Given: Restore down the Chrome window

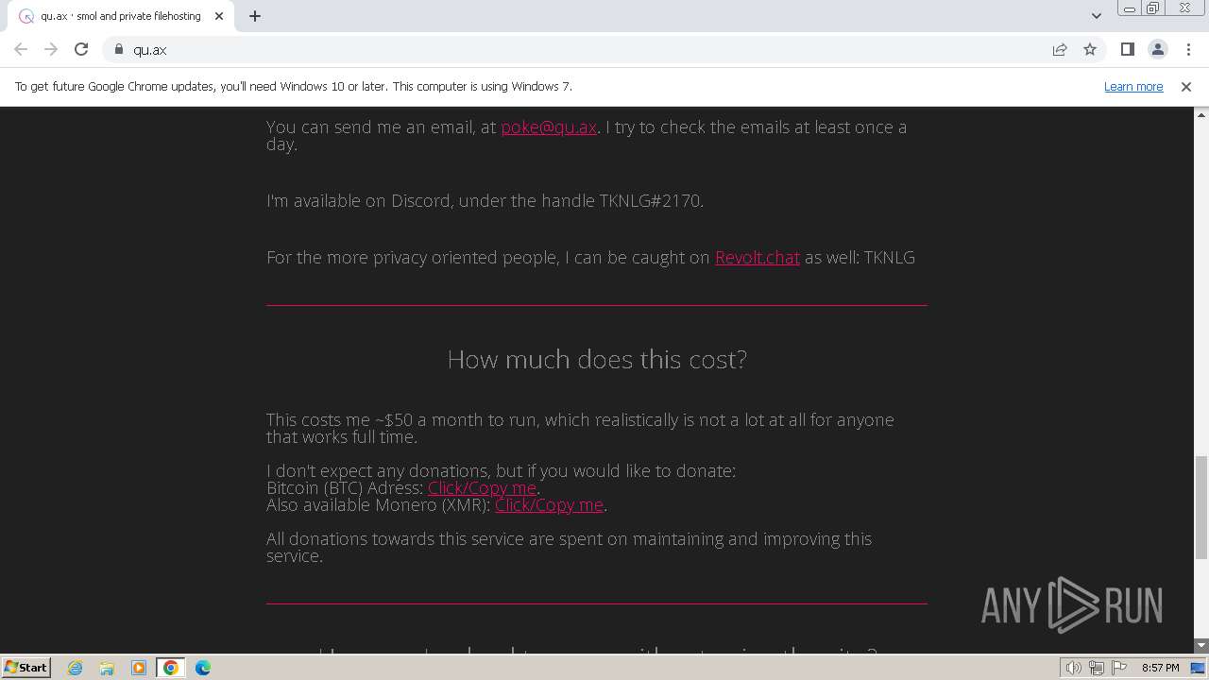Looking at the screenshot, I should [x=1153, y=8].
